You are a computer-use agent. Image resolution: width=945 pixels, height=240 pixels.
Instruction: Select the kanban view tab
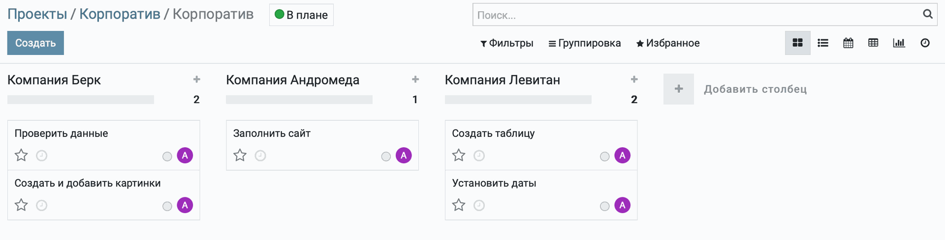[797, 43]
